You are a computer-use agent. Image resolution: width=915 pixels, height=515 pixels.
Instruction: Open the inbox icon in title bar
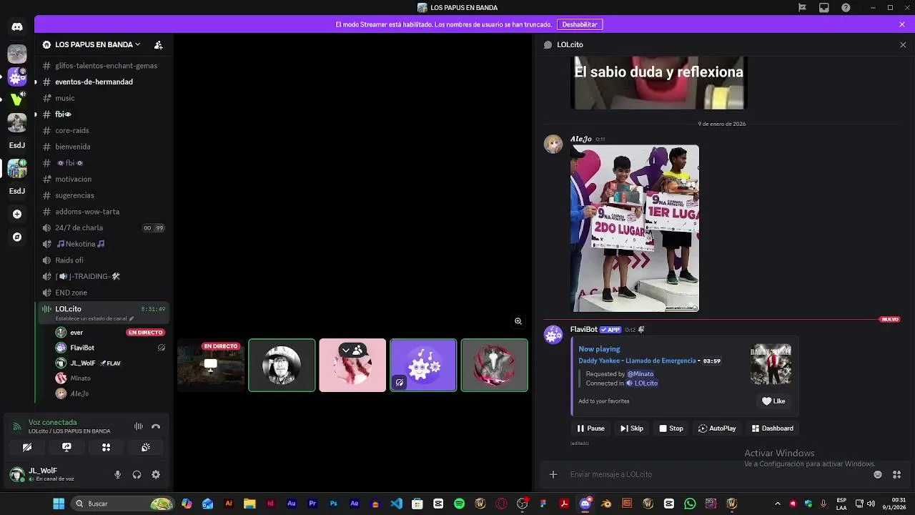824,8
